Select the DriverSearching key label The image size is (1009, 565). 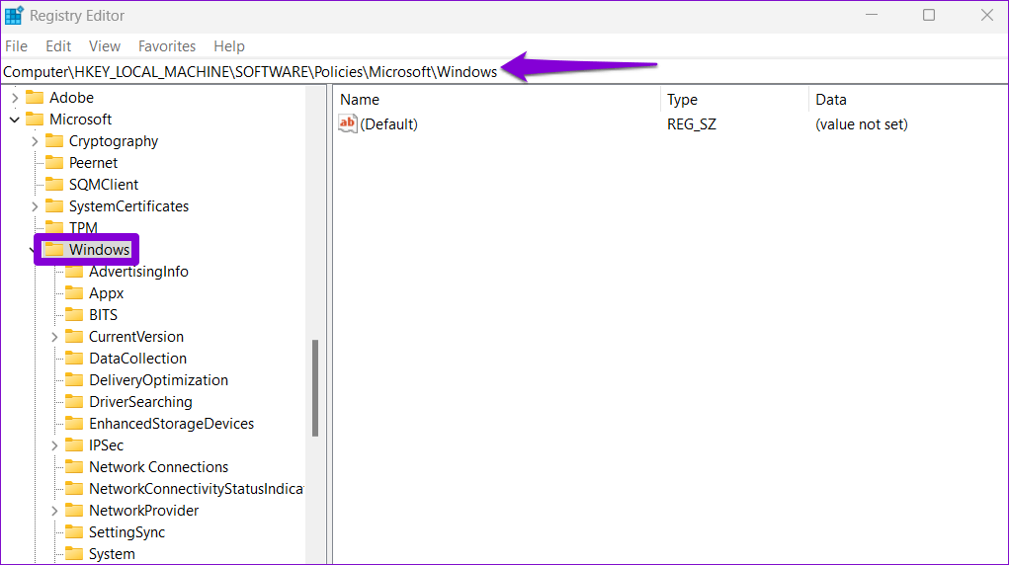click(x=140, y=402)
